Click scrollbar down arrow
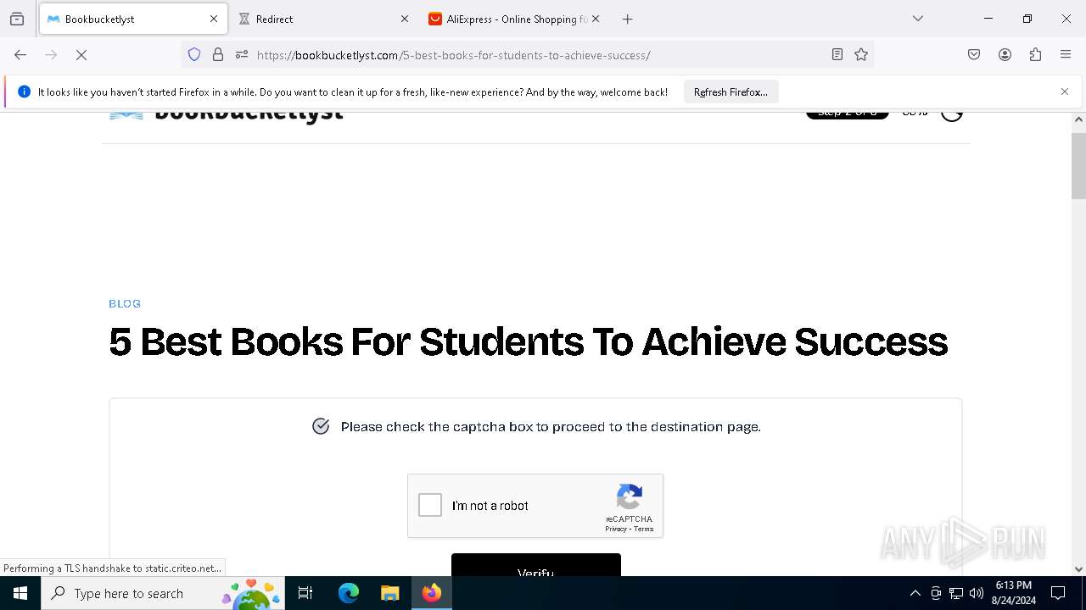This screenshot has width=1086, height=610. click(1078, 569)
